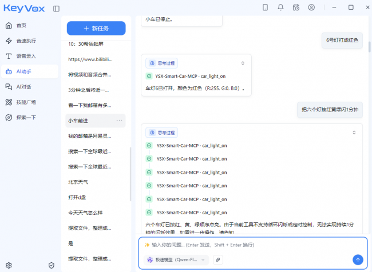Open notifications bell icon
372x272 pixels.
[x=280, y=7]
